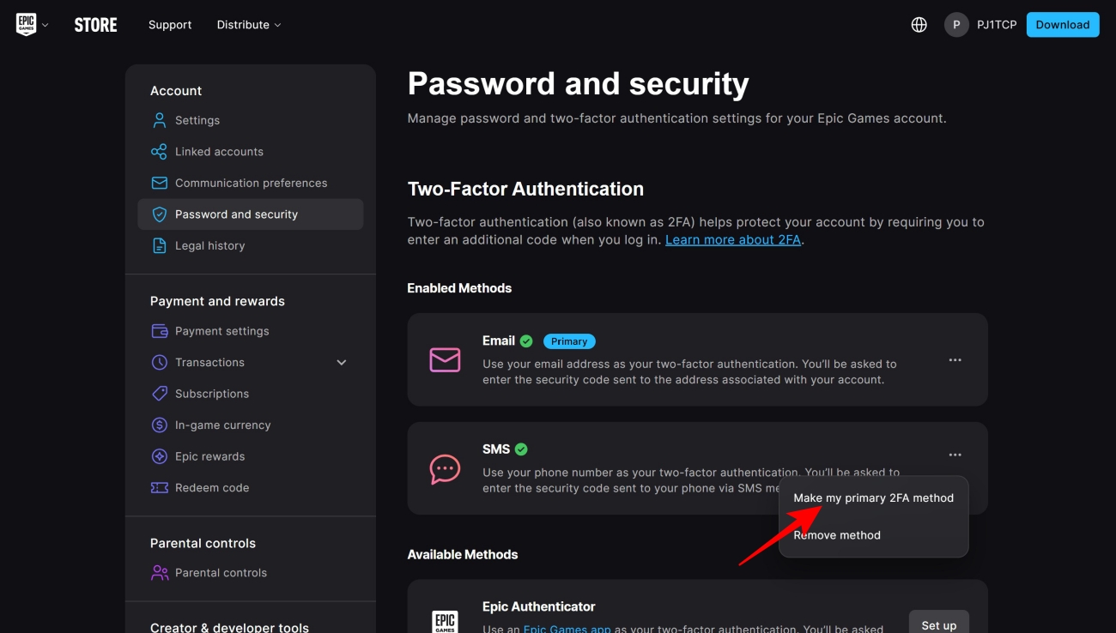Click the Parental controls people icon
Image resolution: width=1116 pixels, height=633 pixels.
[x=159, y=573]
